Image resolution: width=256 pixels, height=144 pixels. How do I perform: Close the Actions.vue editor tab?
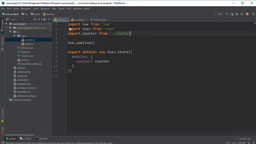108,20
